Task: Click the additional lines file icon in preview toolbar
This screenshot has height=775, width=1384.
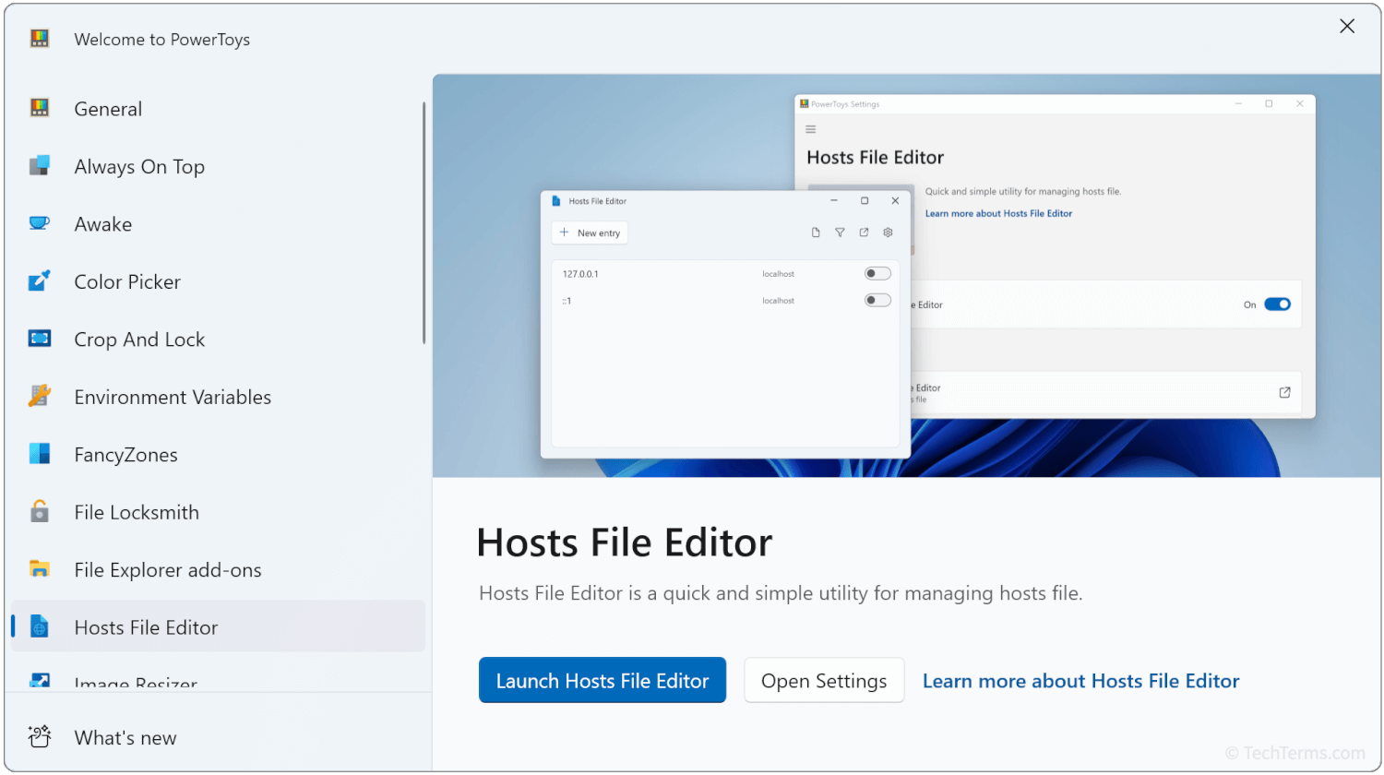Action: (816, 232)
